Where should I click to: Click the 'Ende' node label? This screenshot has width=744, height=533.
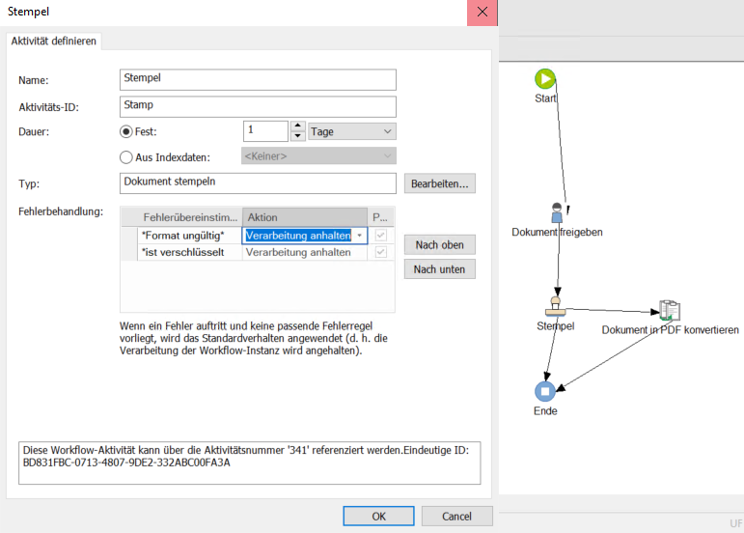[x=545, y=411]
